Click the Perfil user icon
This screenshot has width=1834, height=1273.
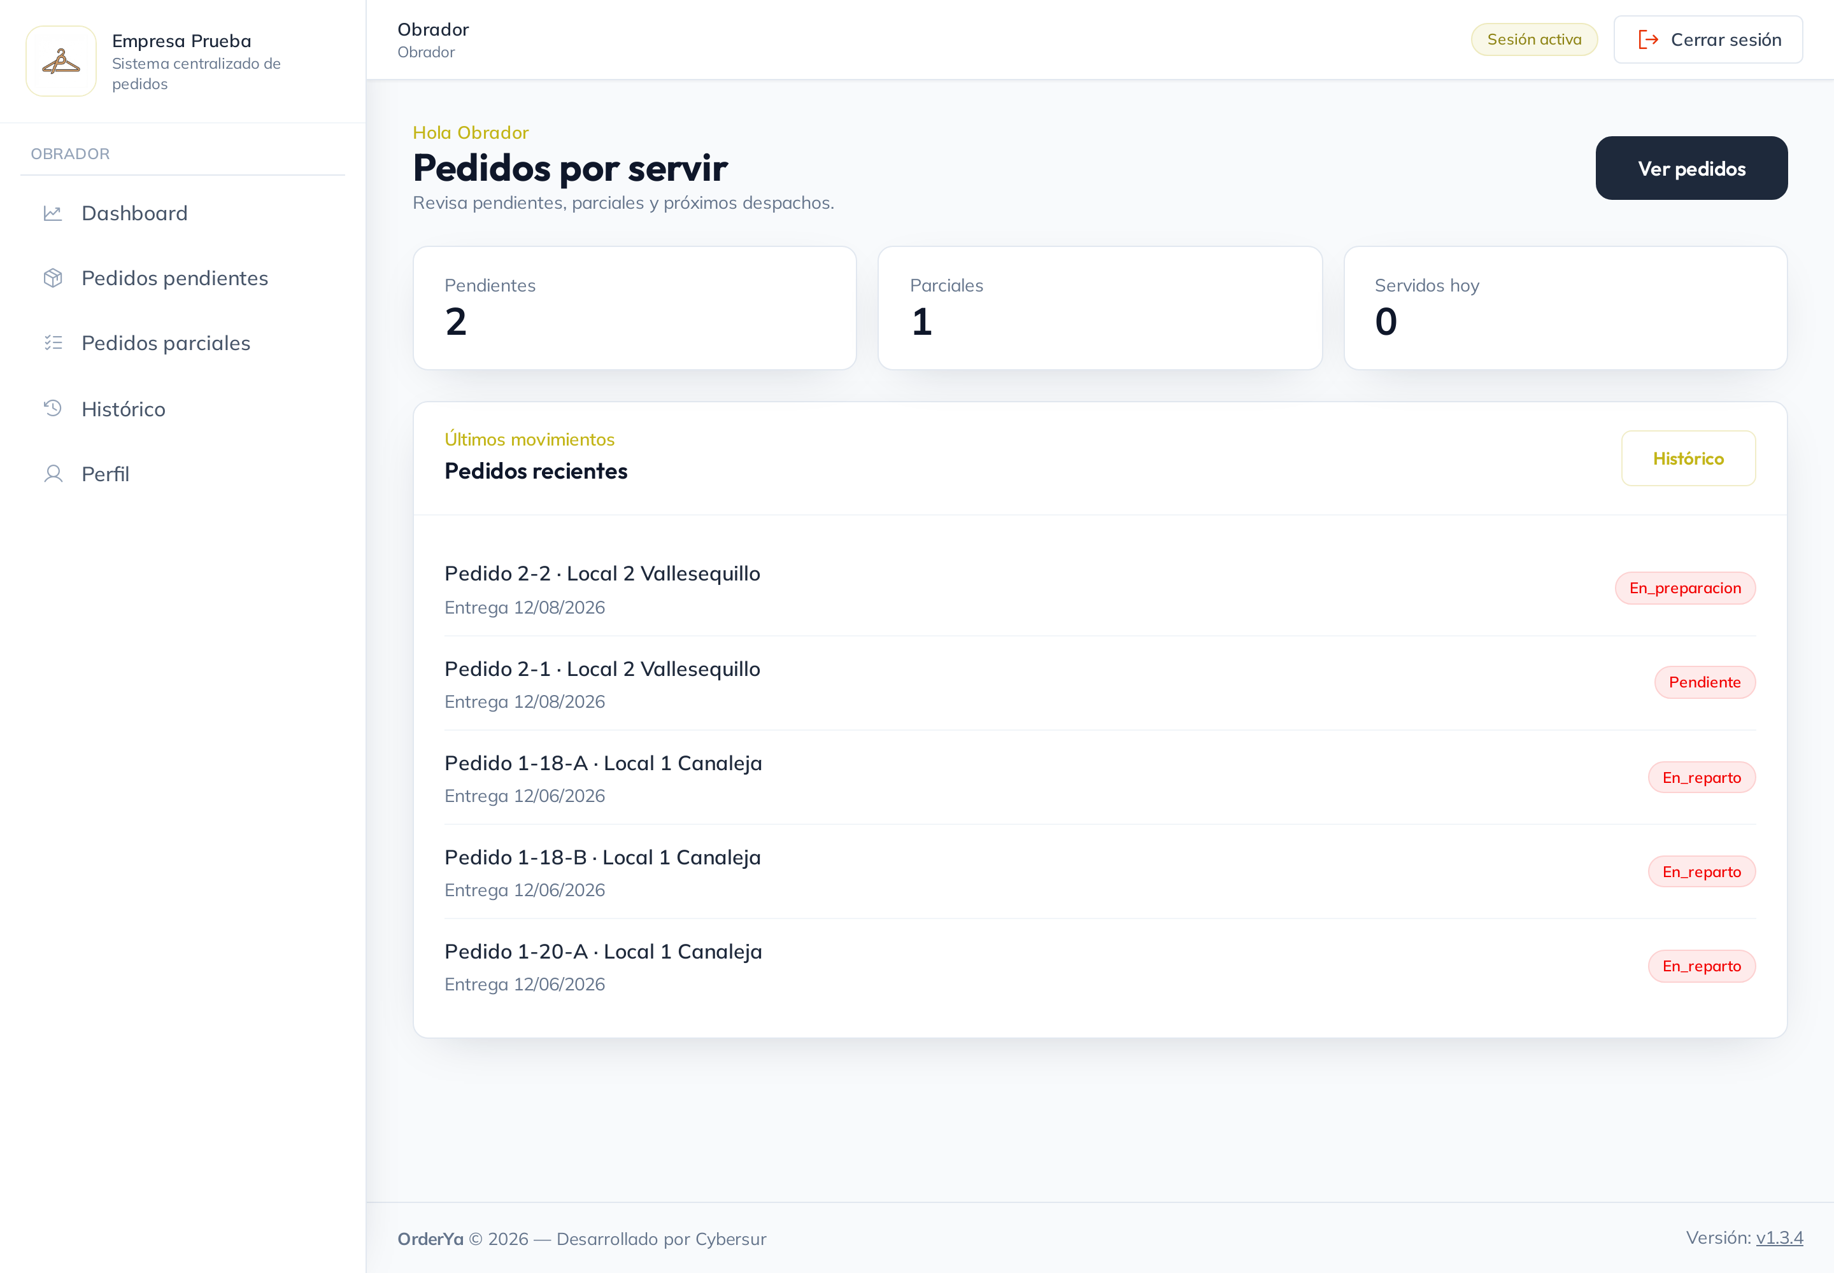(x=53, y=474)
